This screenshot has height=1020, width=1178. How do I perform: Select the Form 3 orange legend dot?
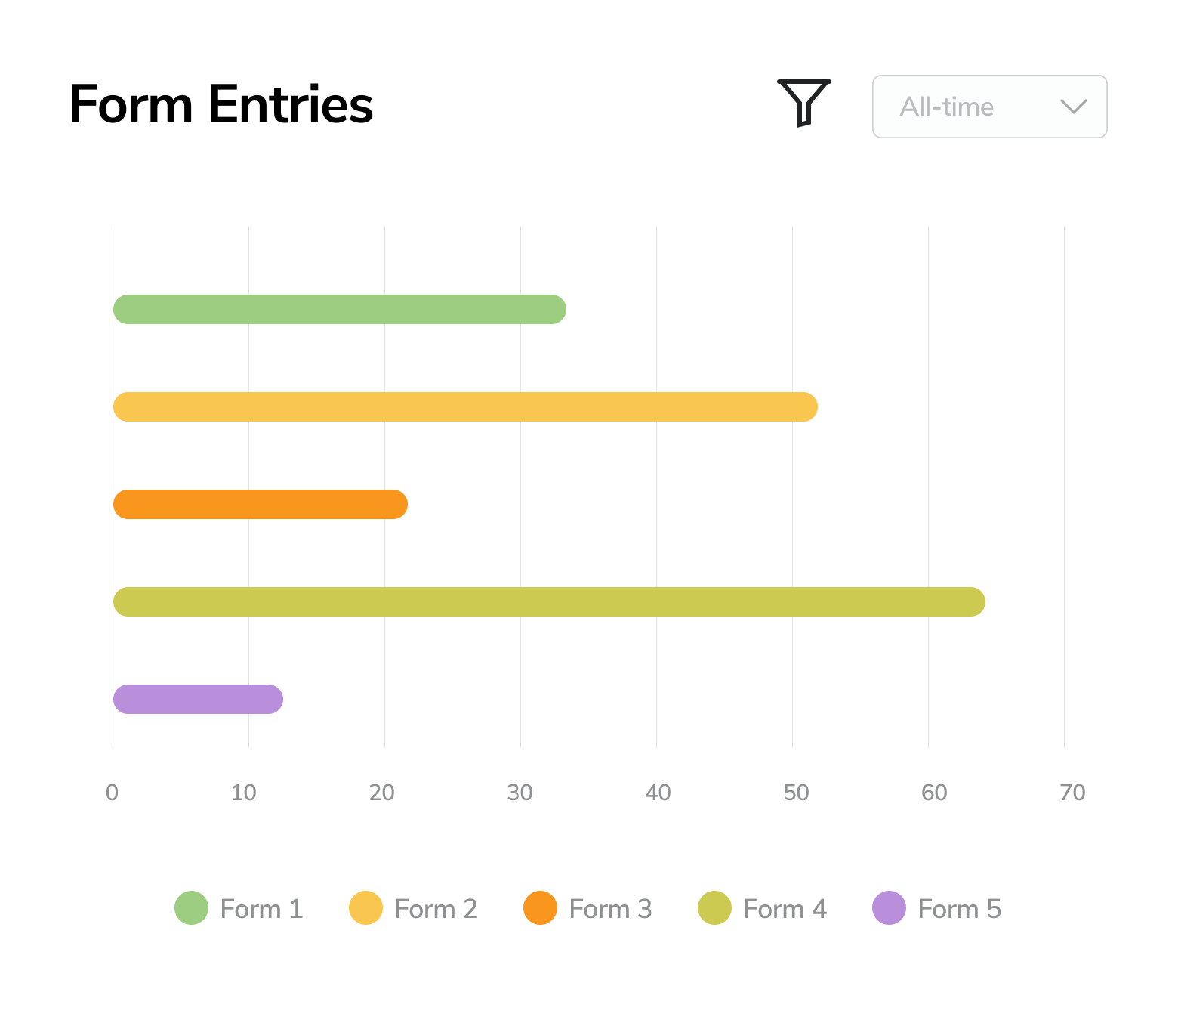click(x=539, y=909)
